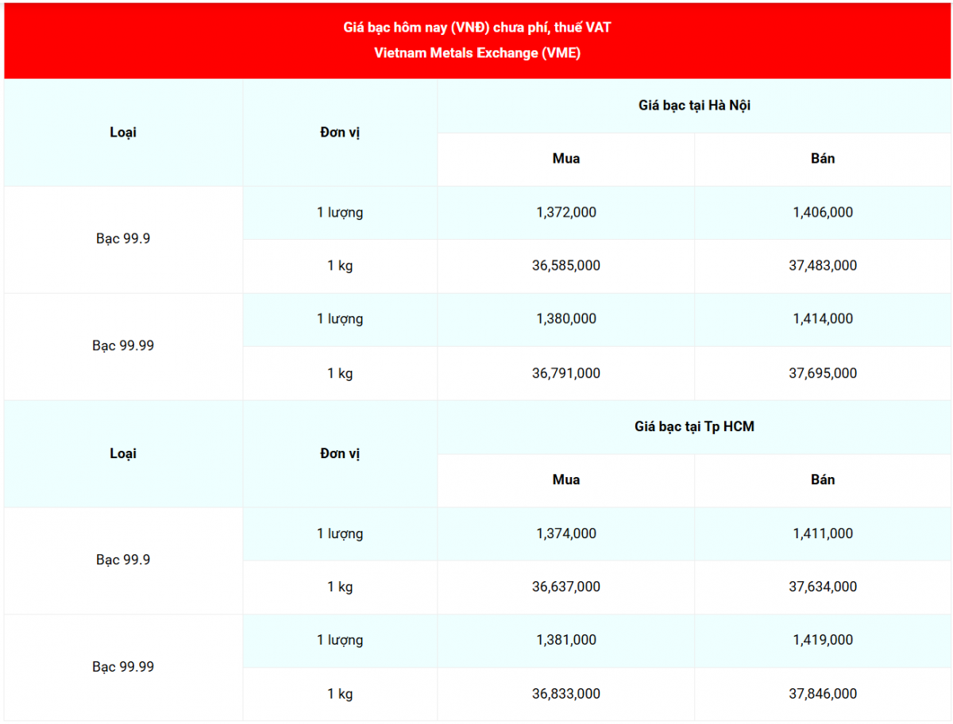Pick the 36,833,000 price cell

point(565,694)
